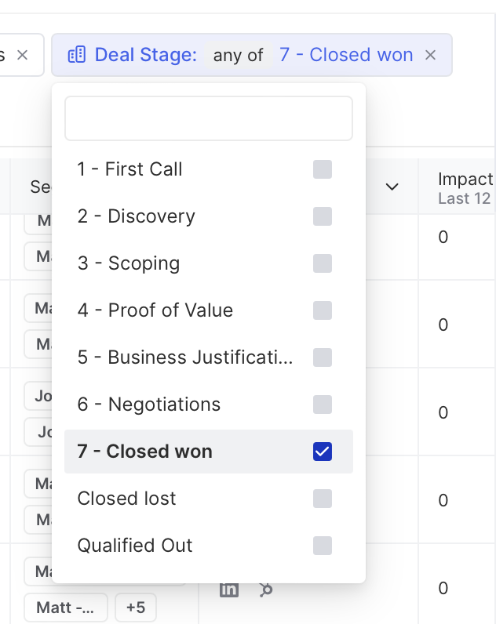
Task: Remove the partially visible filter on the left
Action: point(23,55)
